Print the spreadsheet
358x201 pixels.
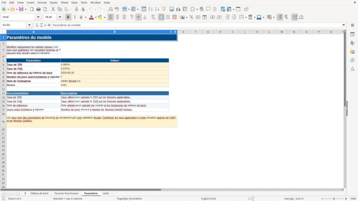click(38, 9)
